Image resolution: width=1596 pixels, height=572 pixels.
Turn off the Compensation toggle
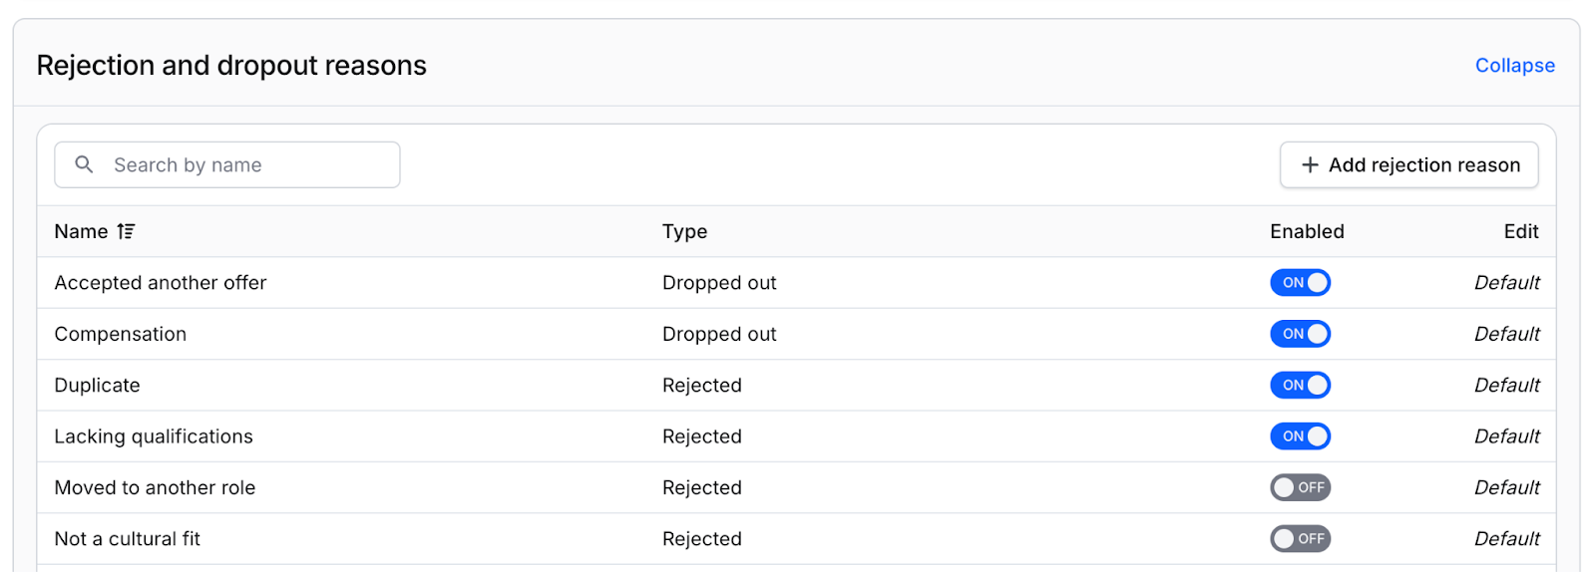point(1300,334)
